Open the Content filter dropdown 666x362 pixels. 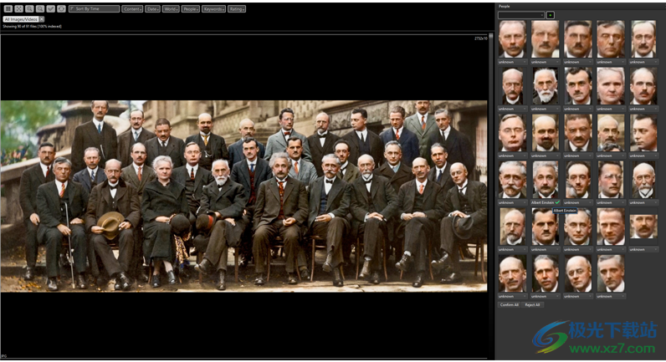[x=132, y=9]
